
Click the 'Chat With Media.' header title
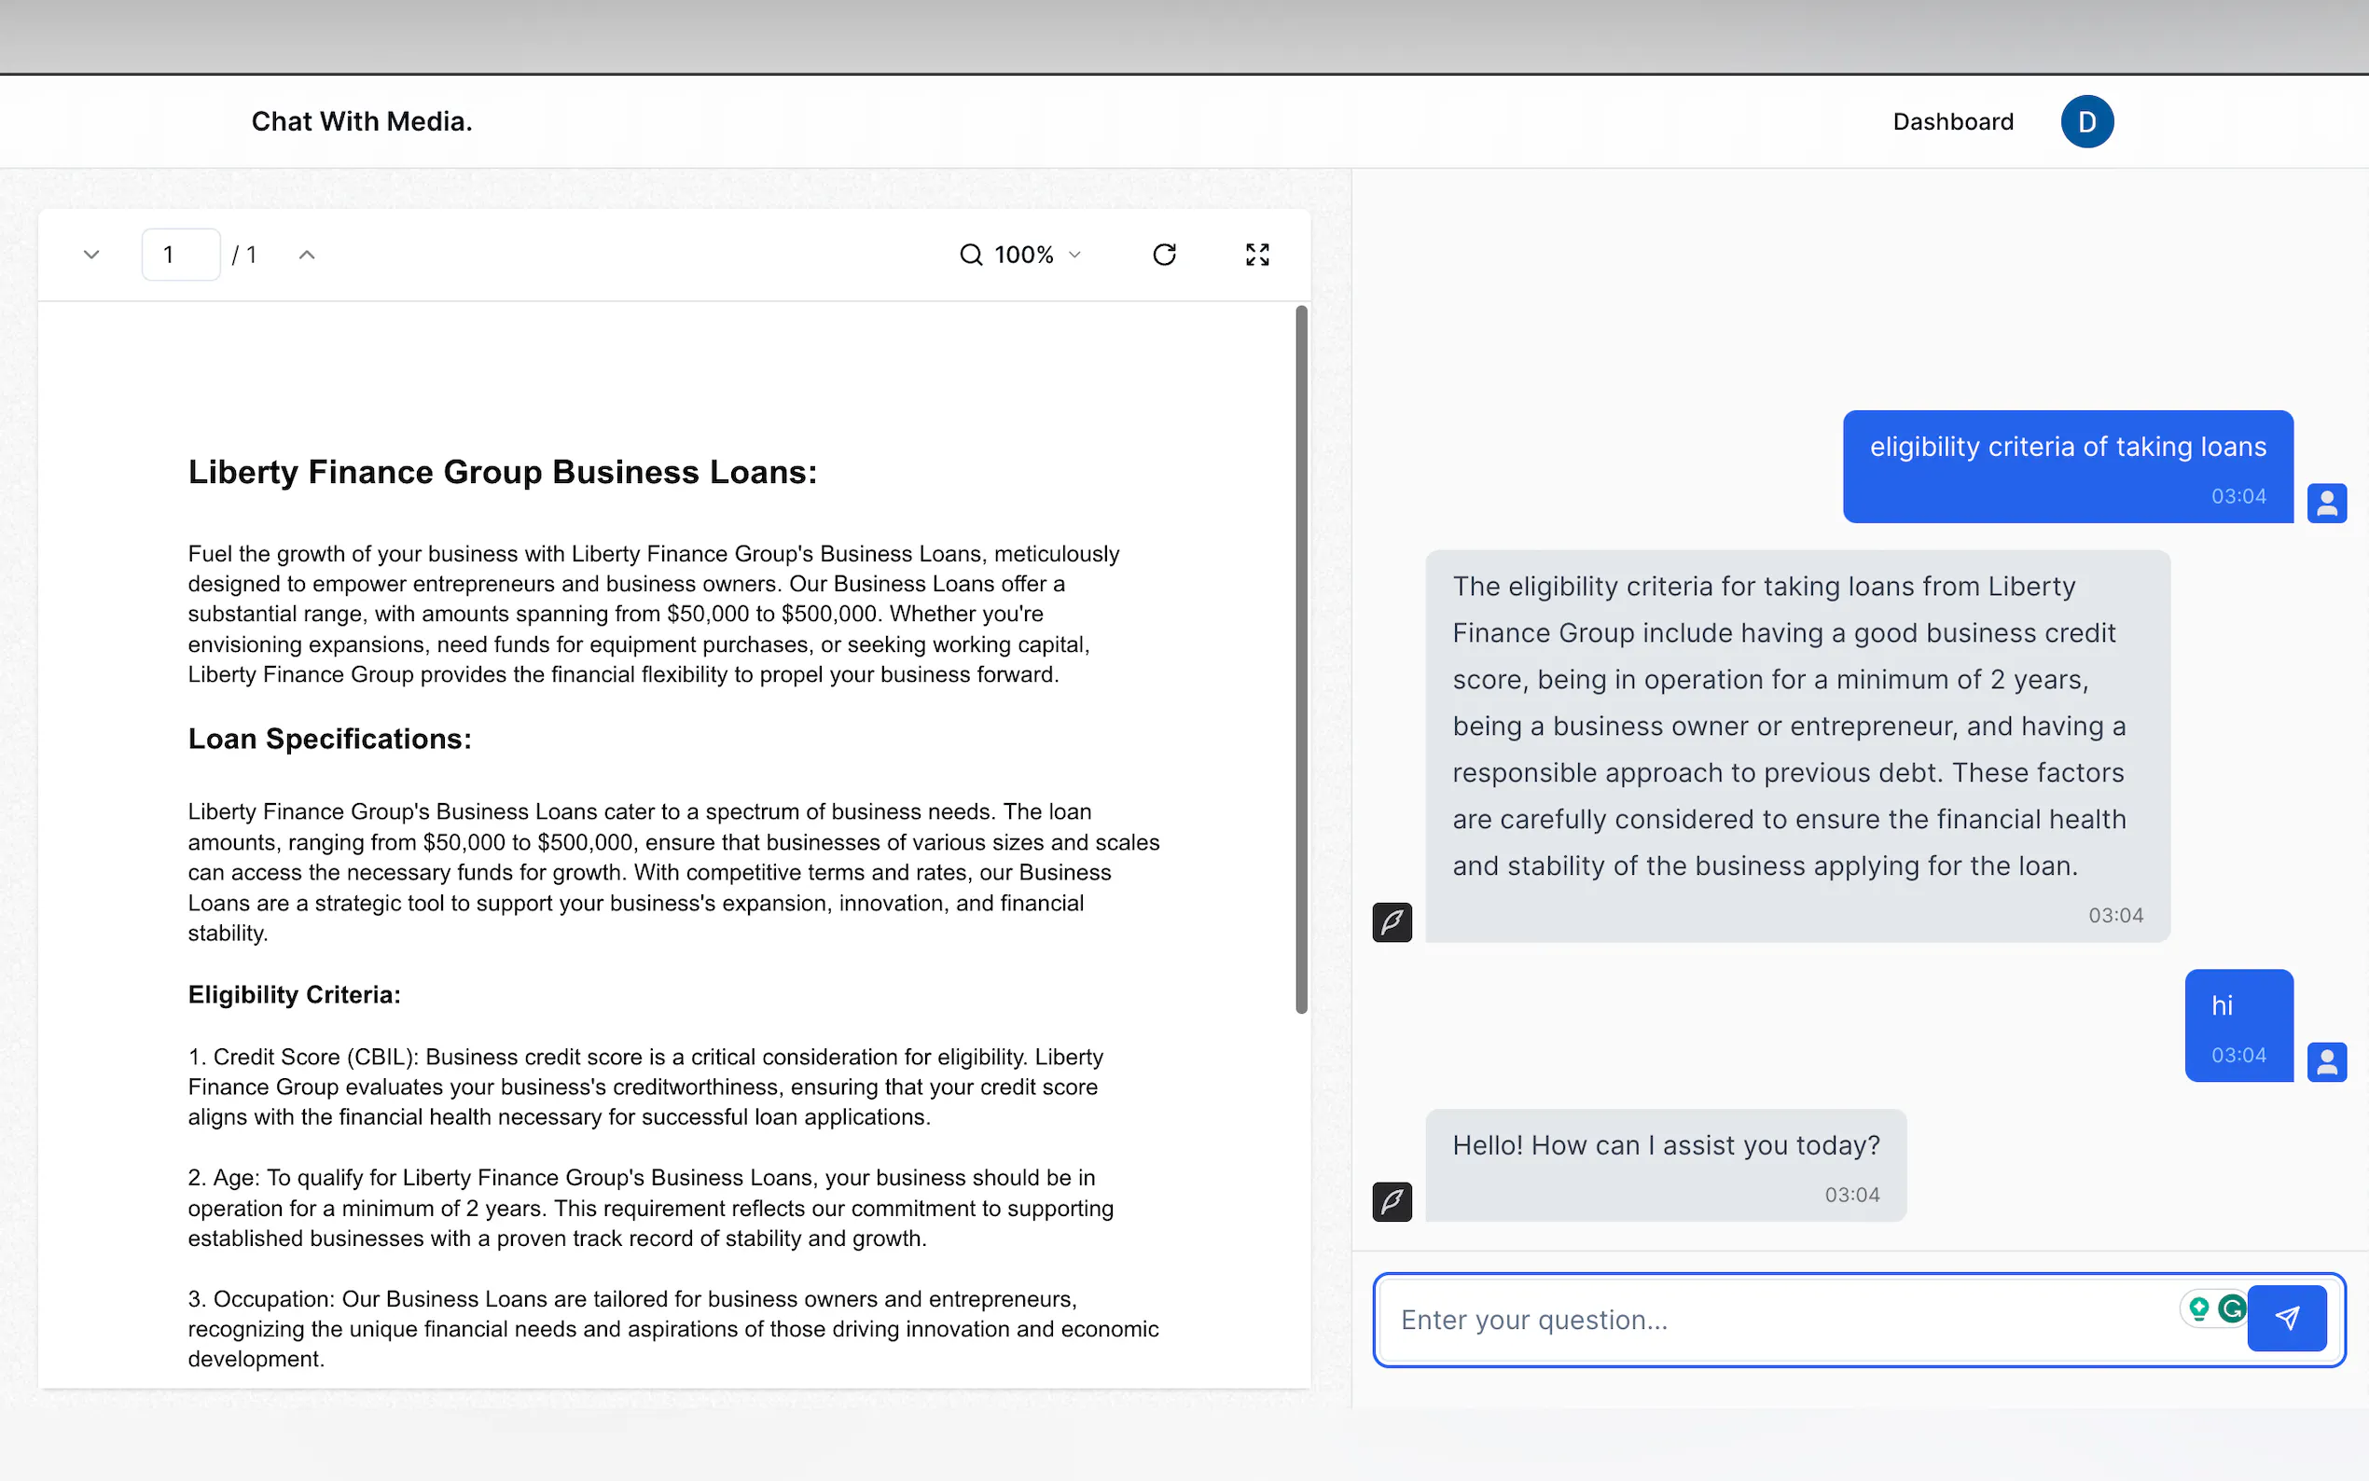pyautogui.click(x=361, y=120)
